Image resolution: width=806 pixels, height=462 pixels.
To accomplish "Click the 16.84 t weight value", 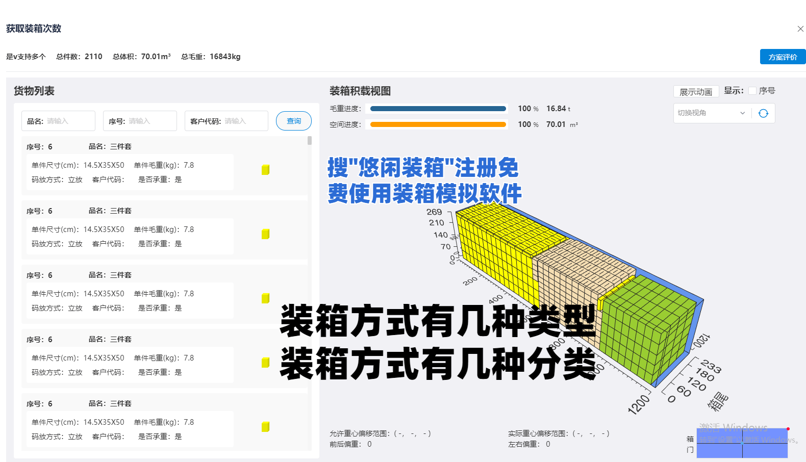I will 558,109.
